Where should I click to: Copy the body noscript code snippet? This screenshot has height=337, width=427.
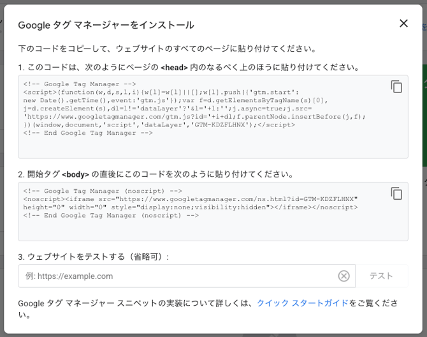(x=396, y=194)
